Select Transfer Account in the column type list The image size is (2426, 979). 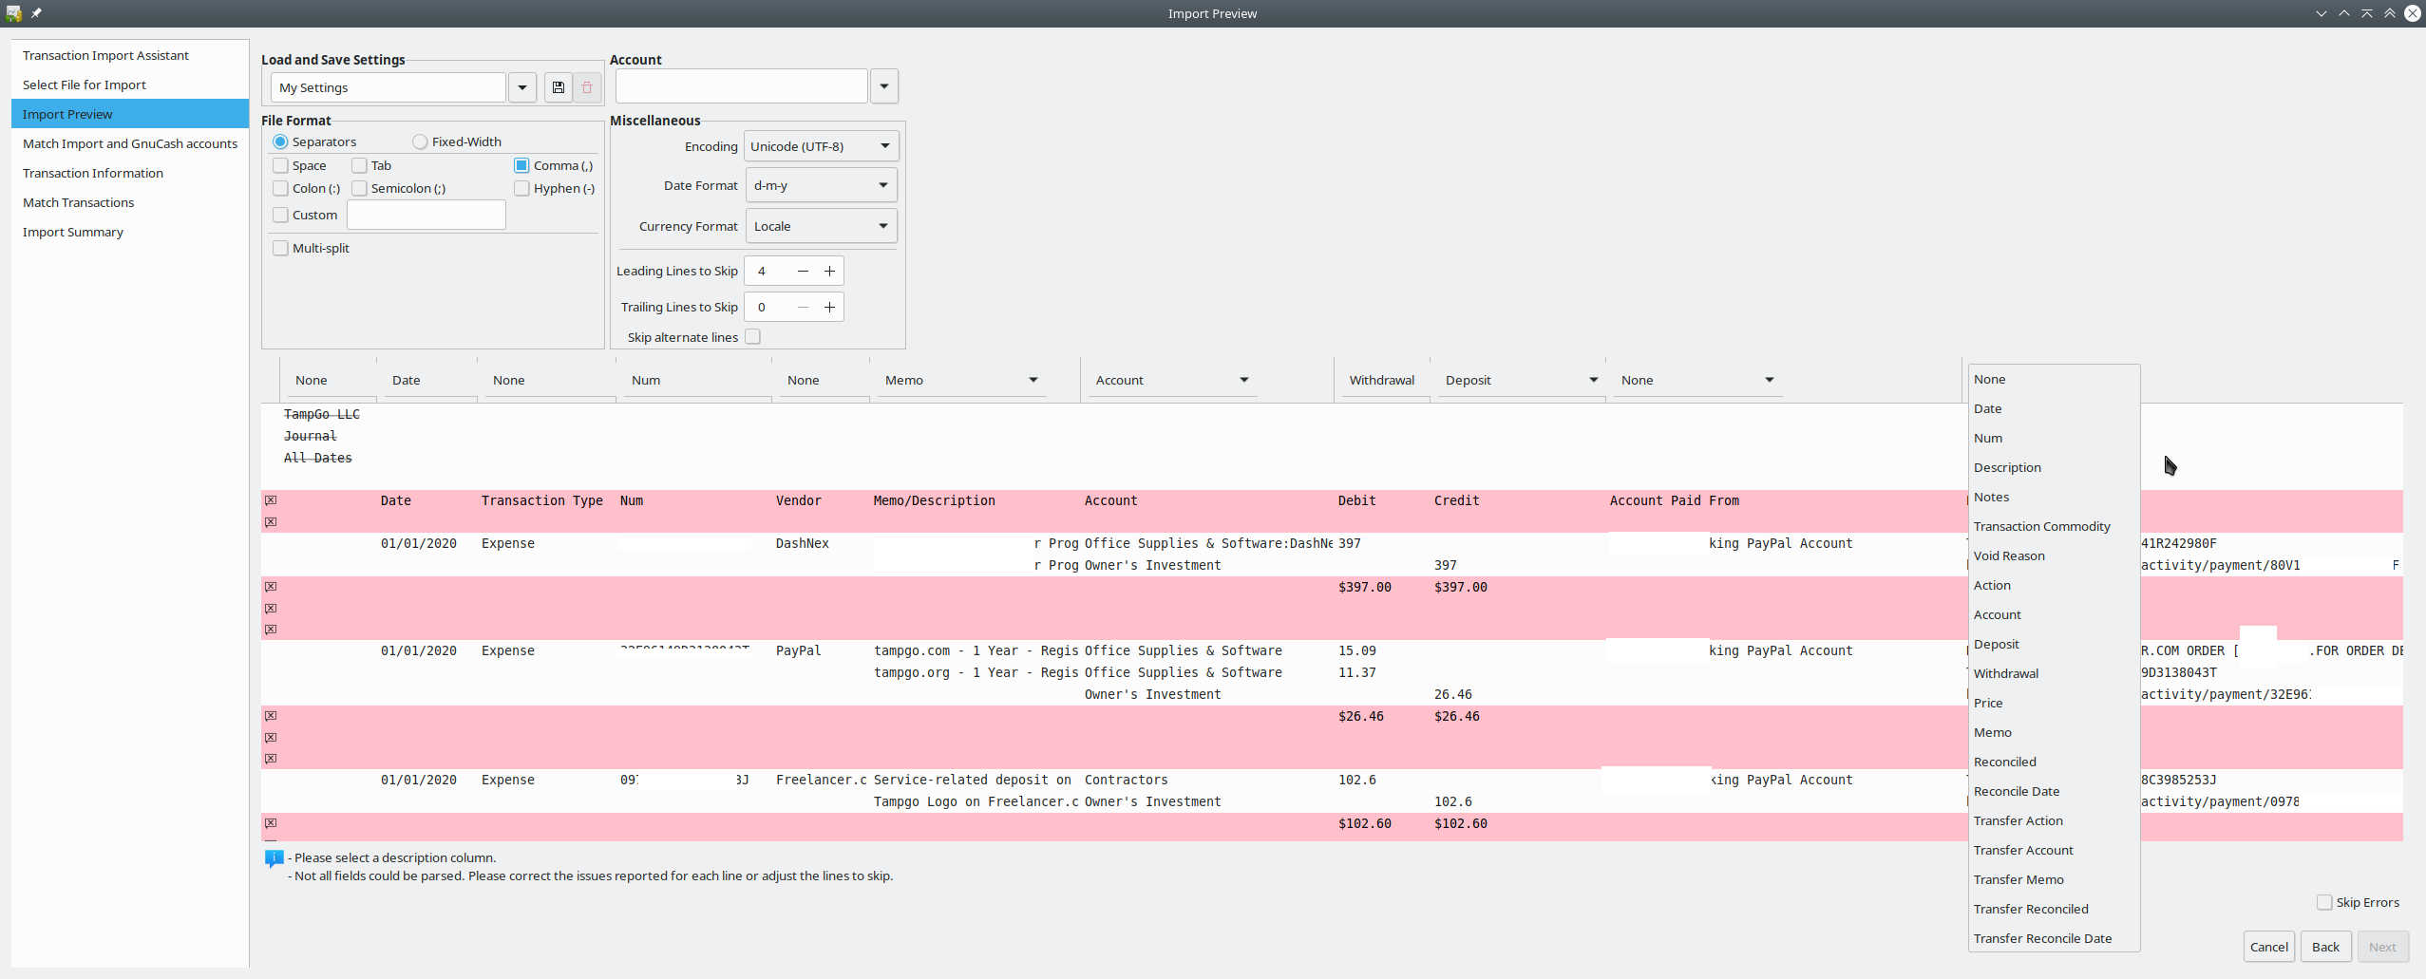pos(2023,851)
